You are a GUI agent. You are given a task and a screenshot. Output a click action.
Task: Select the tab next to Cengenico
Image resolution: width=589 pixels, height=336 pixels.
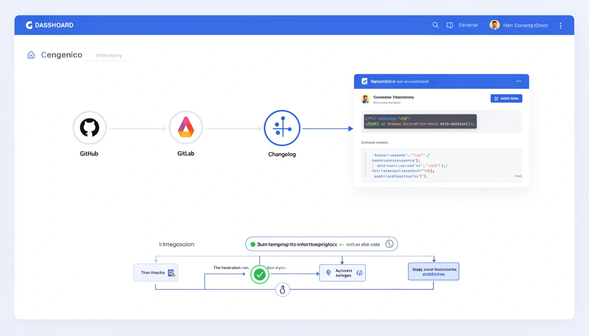click(x=109, y=56)
